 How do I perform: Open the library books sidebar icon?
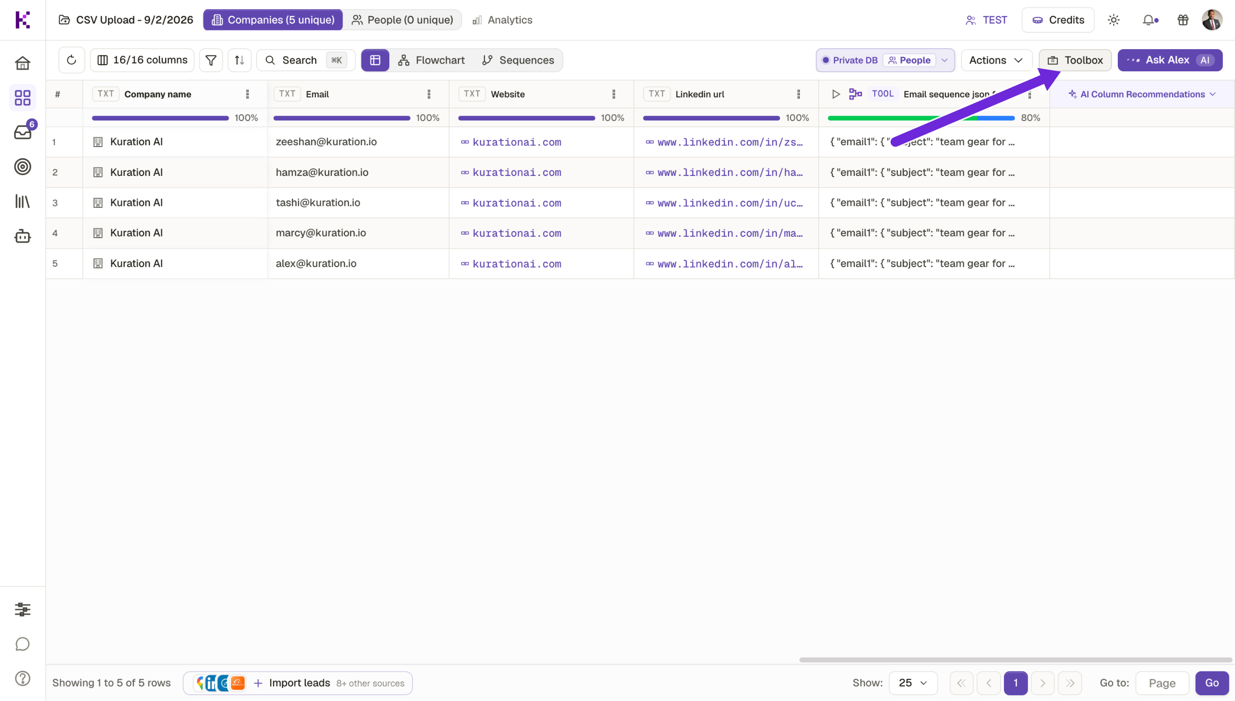(23, 202)
